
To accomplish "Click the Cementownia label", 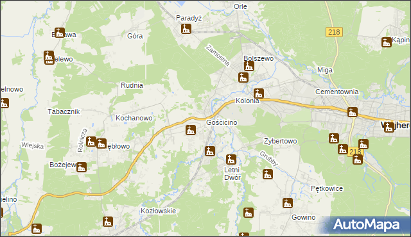I will pos(337,92).
